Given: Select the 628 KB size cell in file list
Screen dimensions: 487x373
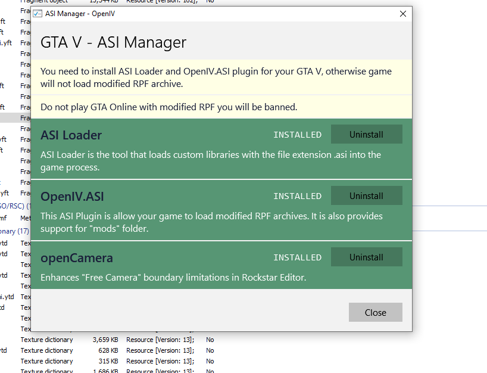Looking at the screenshot, I should (x=108, y=350).
